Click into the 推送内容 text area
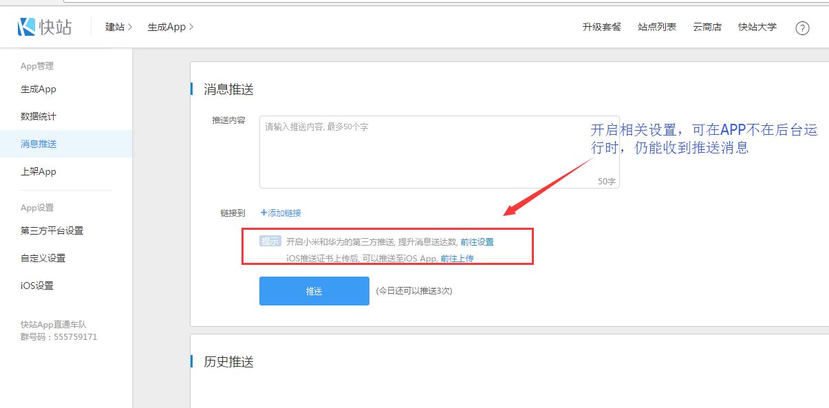This screenshot has width=829, height=408. point(439,151)
